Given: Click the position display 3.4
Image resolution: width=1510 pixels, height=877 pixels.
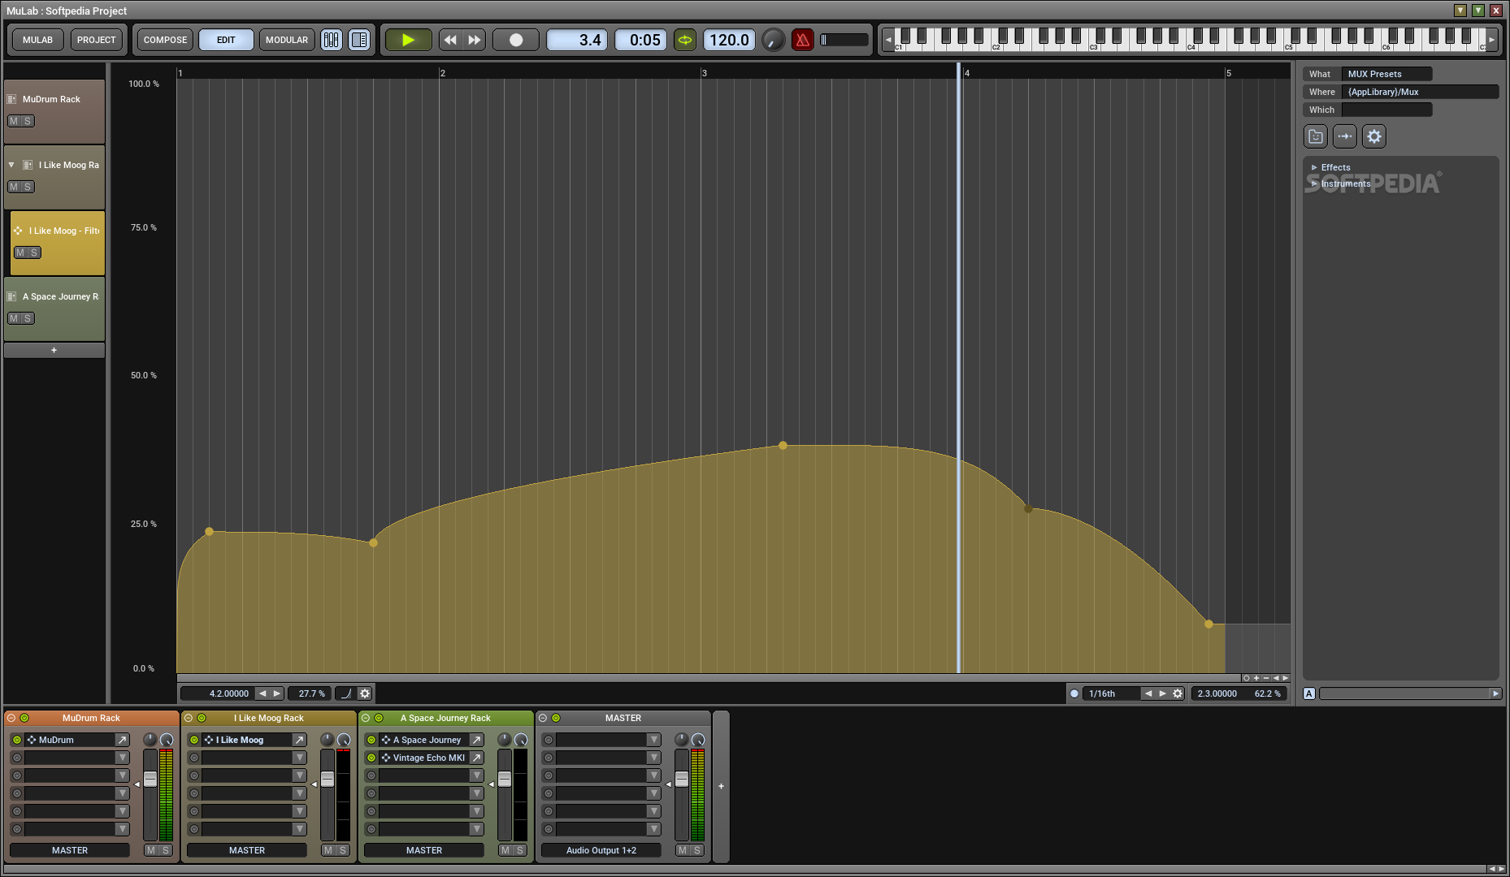Looking at the screenshot, I should [x=578, y=40].
